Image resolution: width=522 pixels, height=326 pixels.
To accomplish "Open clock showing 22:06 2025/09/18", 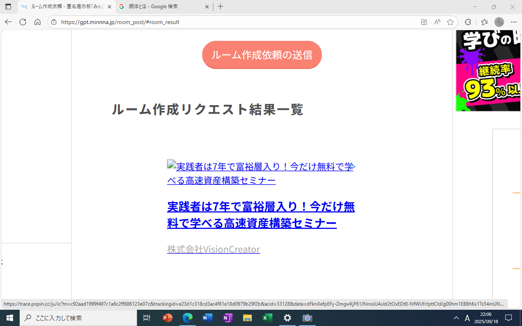I will [486, 318].
